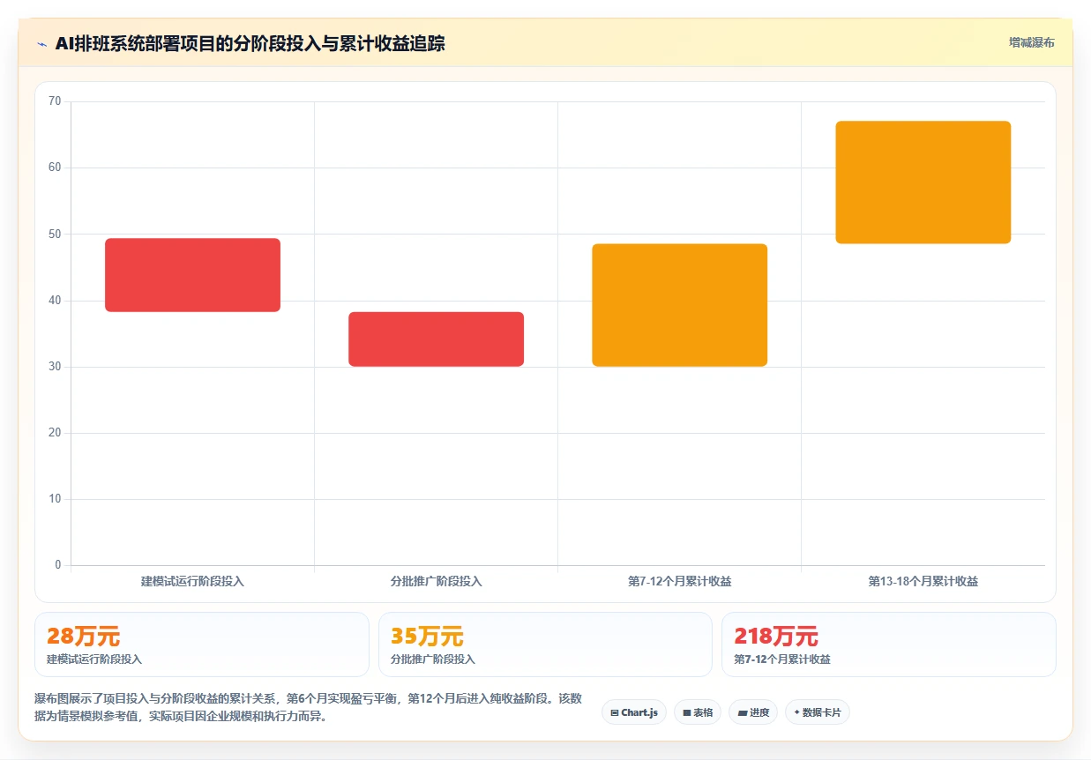Screen dimensions: 1091x760
Task: Click the x-axis label 第13-18个月累计收益
Action: coord(923,581)
